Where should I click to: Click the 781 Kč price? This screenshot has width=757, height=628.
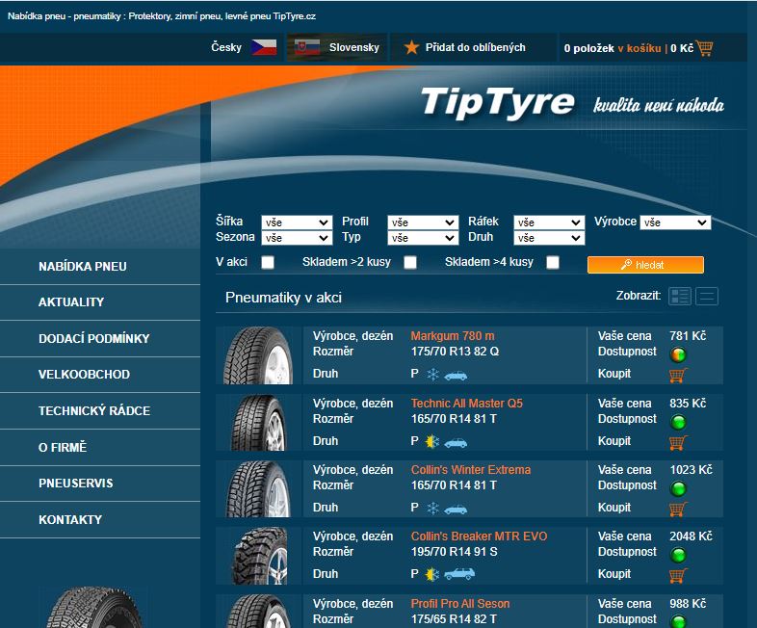pos(688,336)
